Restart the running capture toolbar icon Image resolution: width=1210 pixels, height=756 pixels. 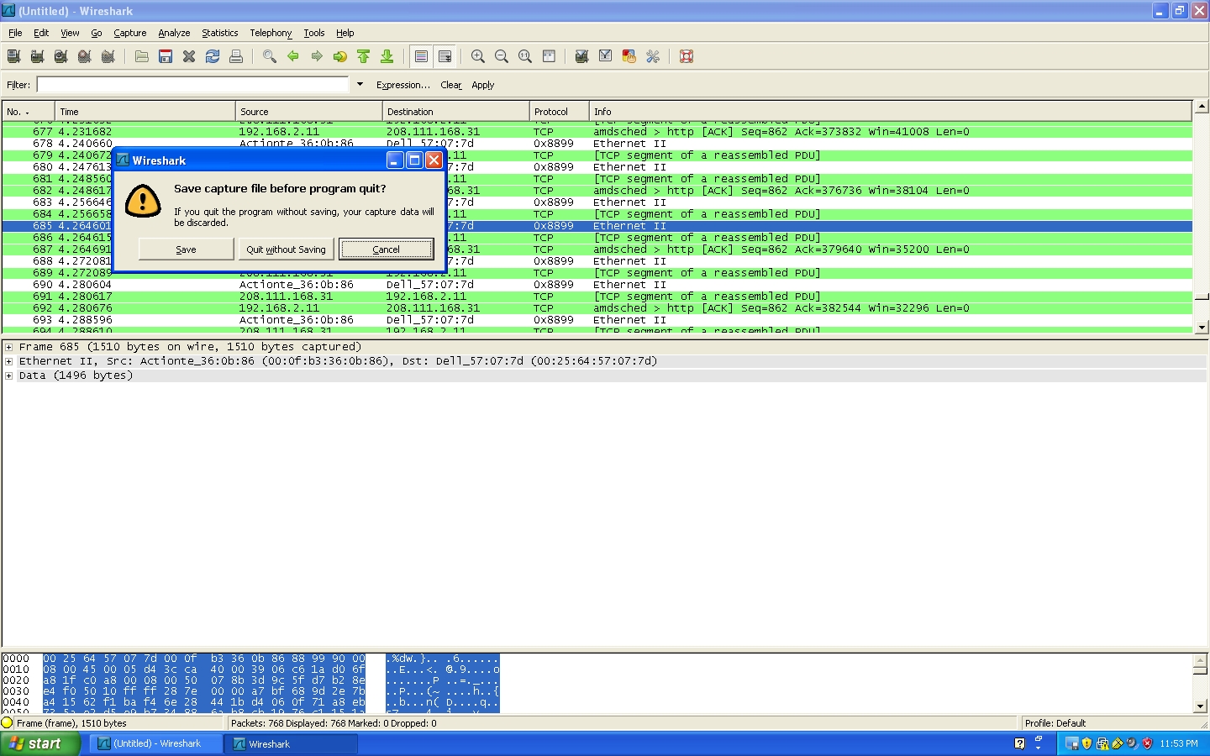pyautogui.click(x=108, y=56)
